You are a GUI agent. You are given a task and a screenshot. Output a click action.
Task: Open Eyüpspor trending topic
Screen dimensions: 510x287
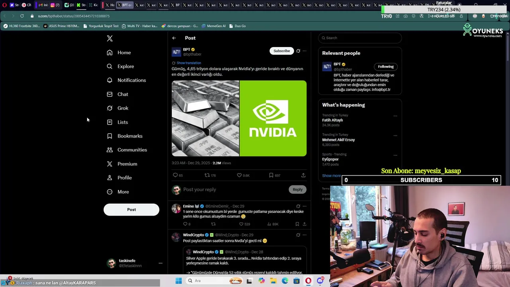tap(330, 159)
